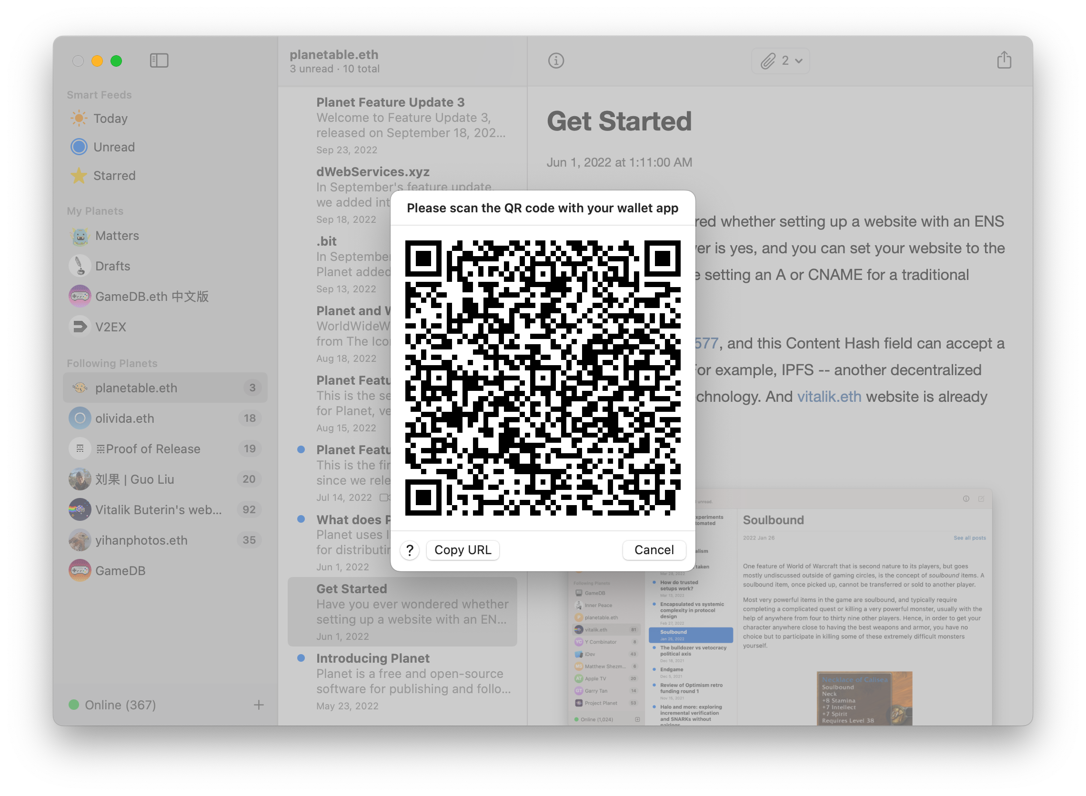Collapse the My Planets section
Image resolution: width=1086 pixels, height=796 pixels.
point(95,210)
